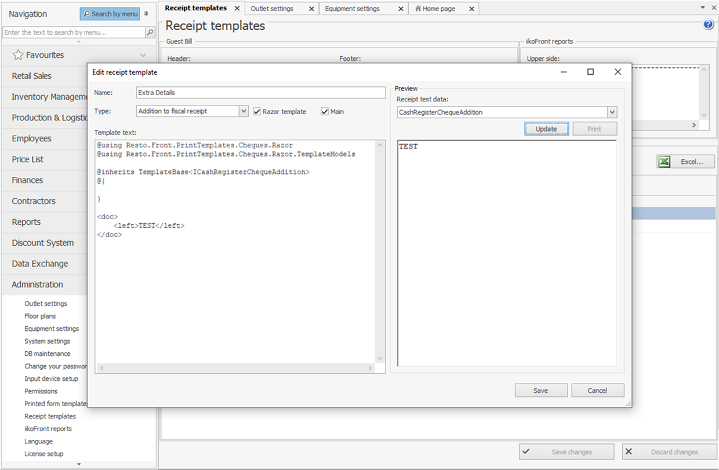Toggle the Razor template checkbox
This screenshot has height=470, width=719.
[257, 111]
